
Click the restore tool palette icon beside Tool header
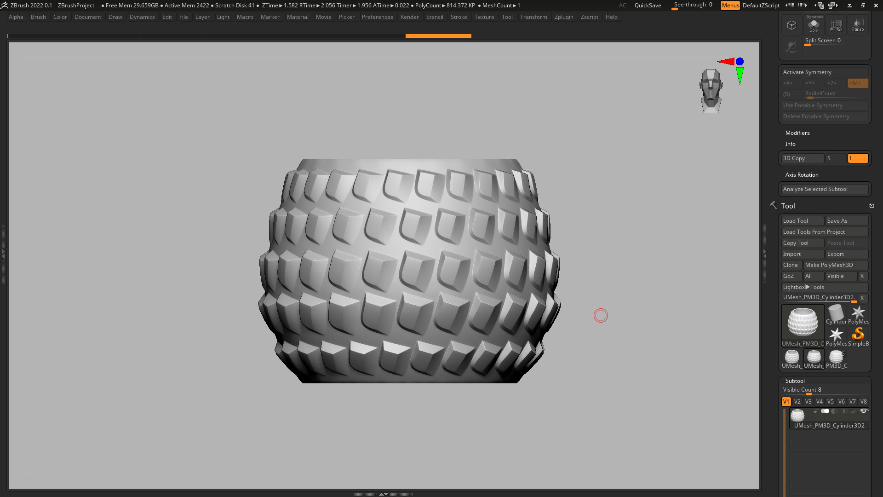pos(872,206)
